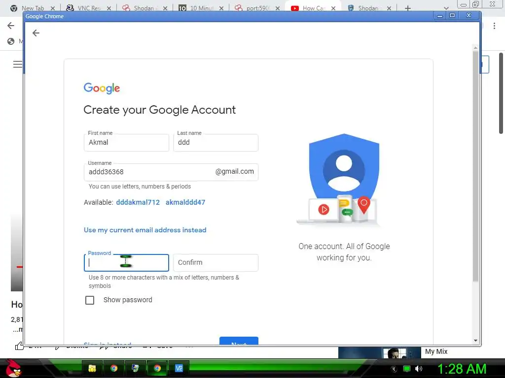505x378 pixels.
Task: Focus the Password input field
Action: pyautogui.click(x=126, y=263)
